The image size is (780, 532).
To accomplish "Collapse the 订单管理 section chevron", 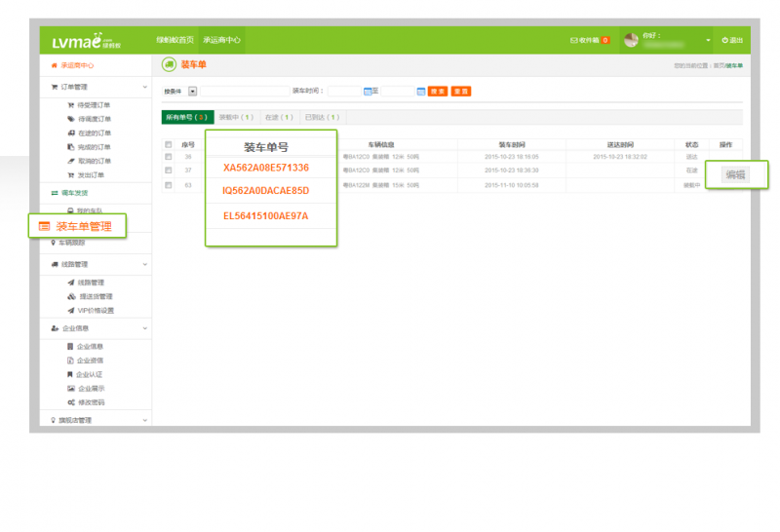I will point(144,87).
